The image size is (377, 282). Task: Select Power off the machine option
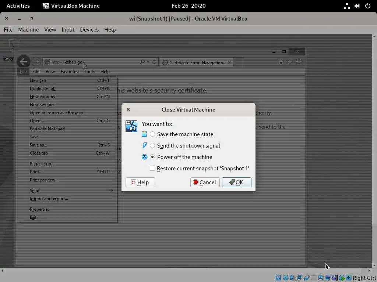(x=181, y=157)
